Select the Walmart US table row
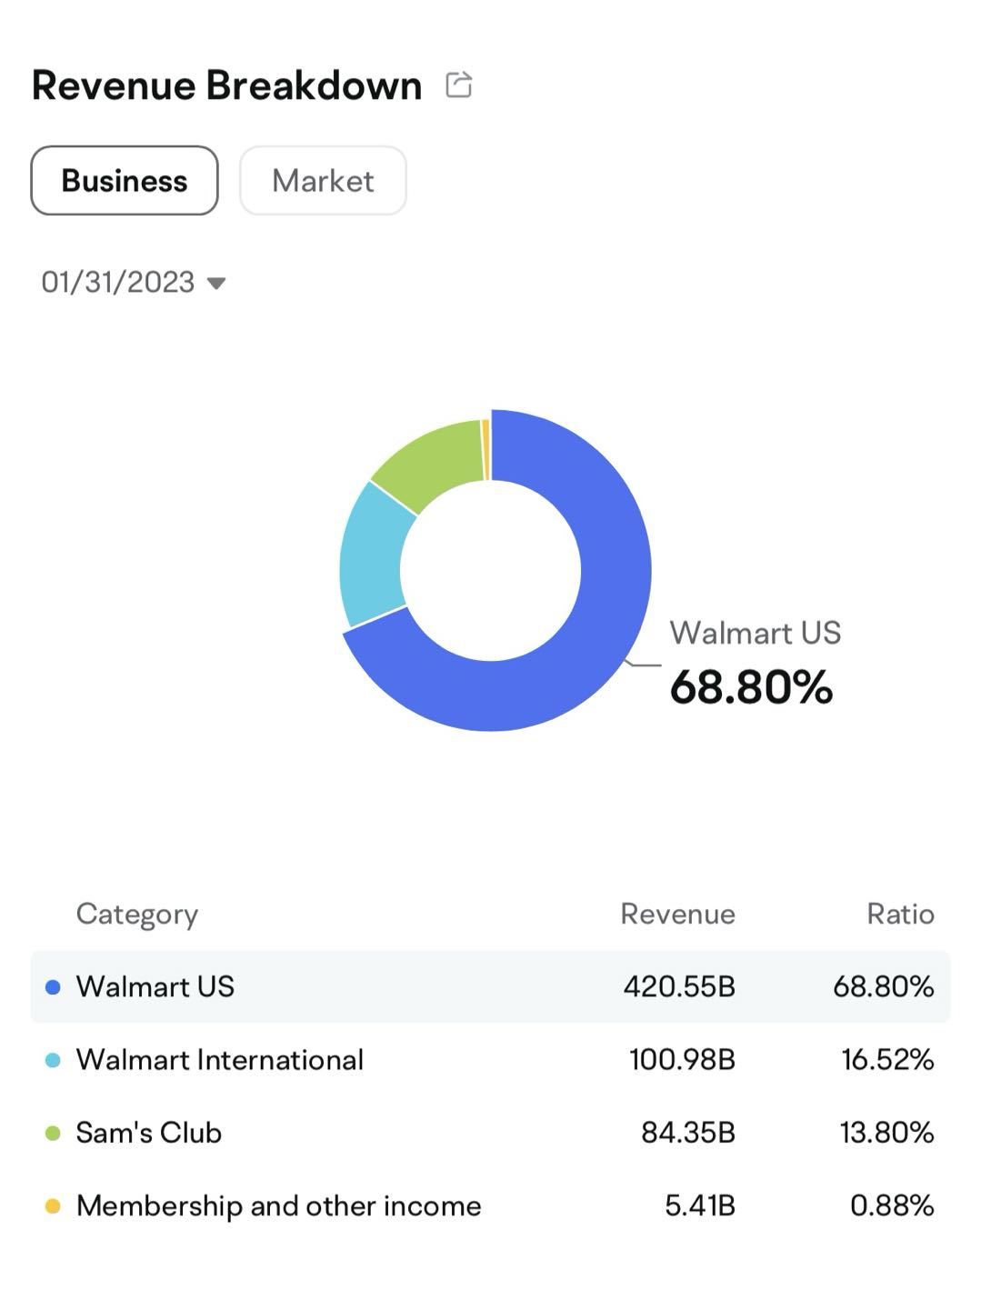981x1300 pixels. 490,986
